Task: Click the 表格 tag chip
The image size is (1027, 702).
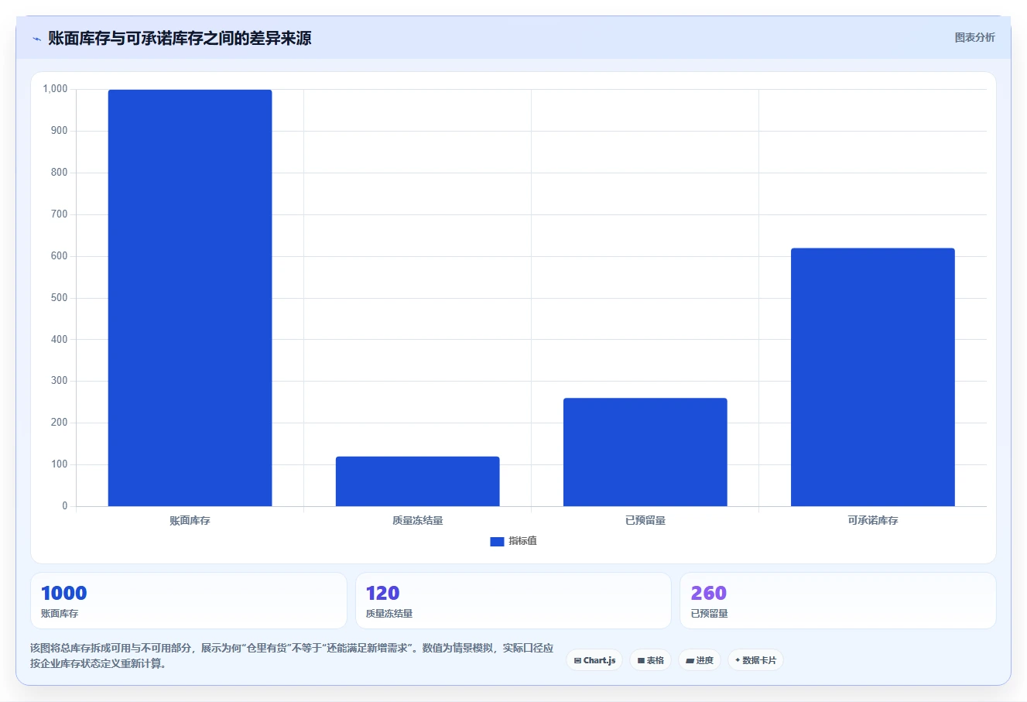Action: coord(650,660)
